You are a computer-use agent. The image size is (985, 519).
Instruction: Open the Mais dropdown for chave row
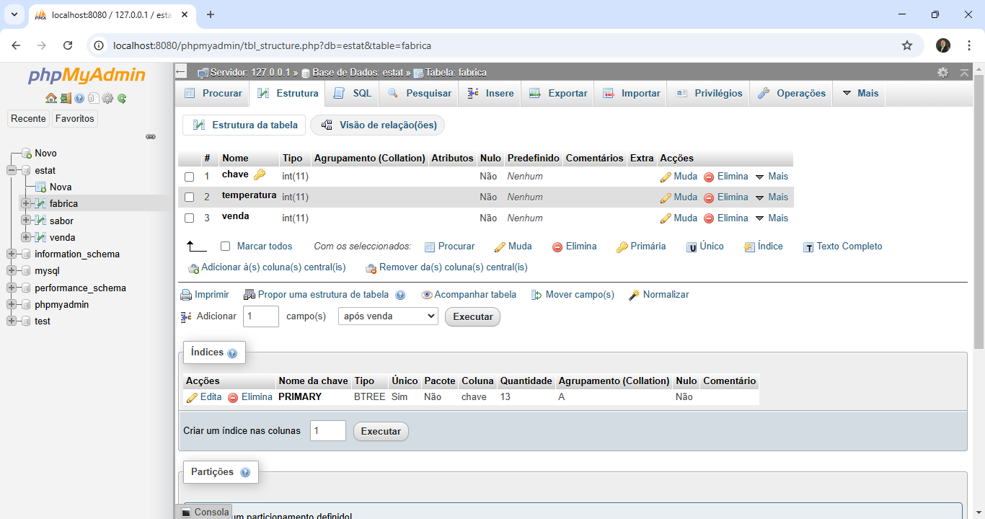tap(772, 177)
